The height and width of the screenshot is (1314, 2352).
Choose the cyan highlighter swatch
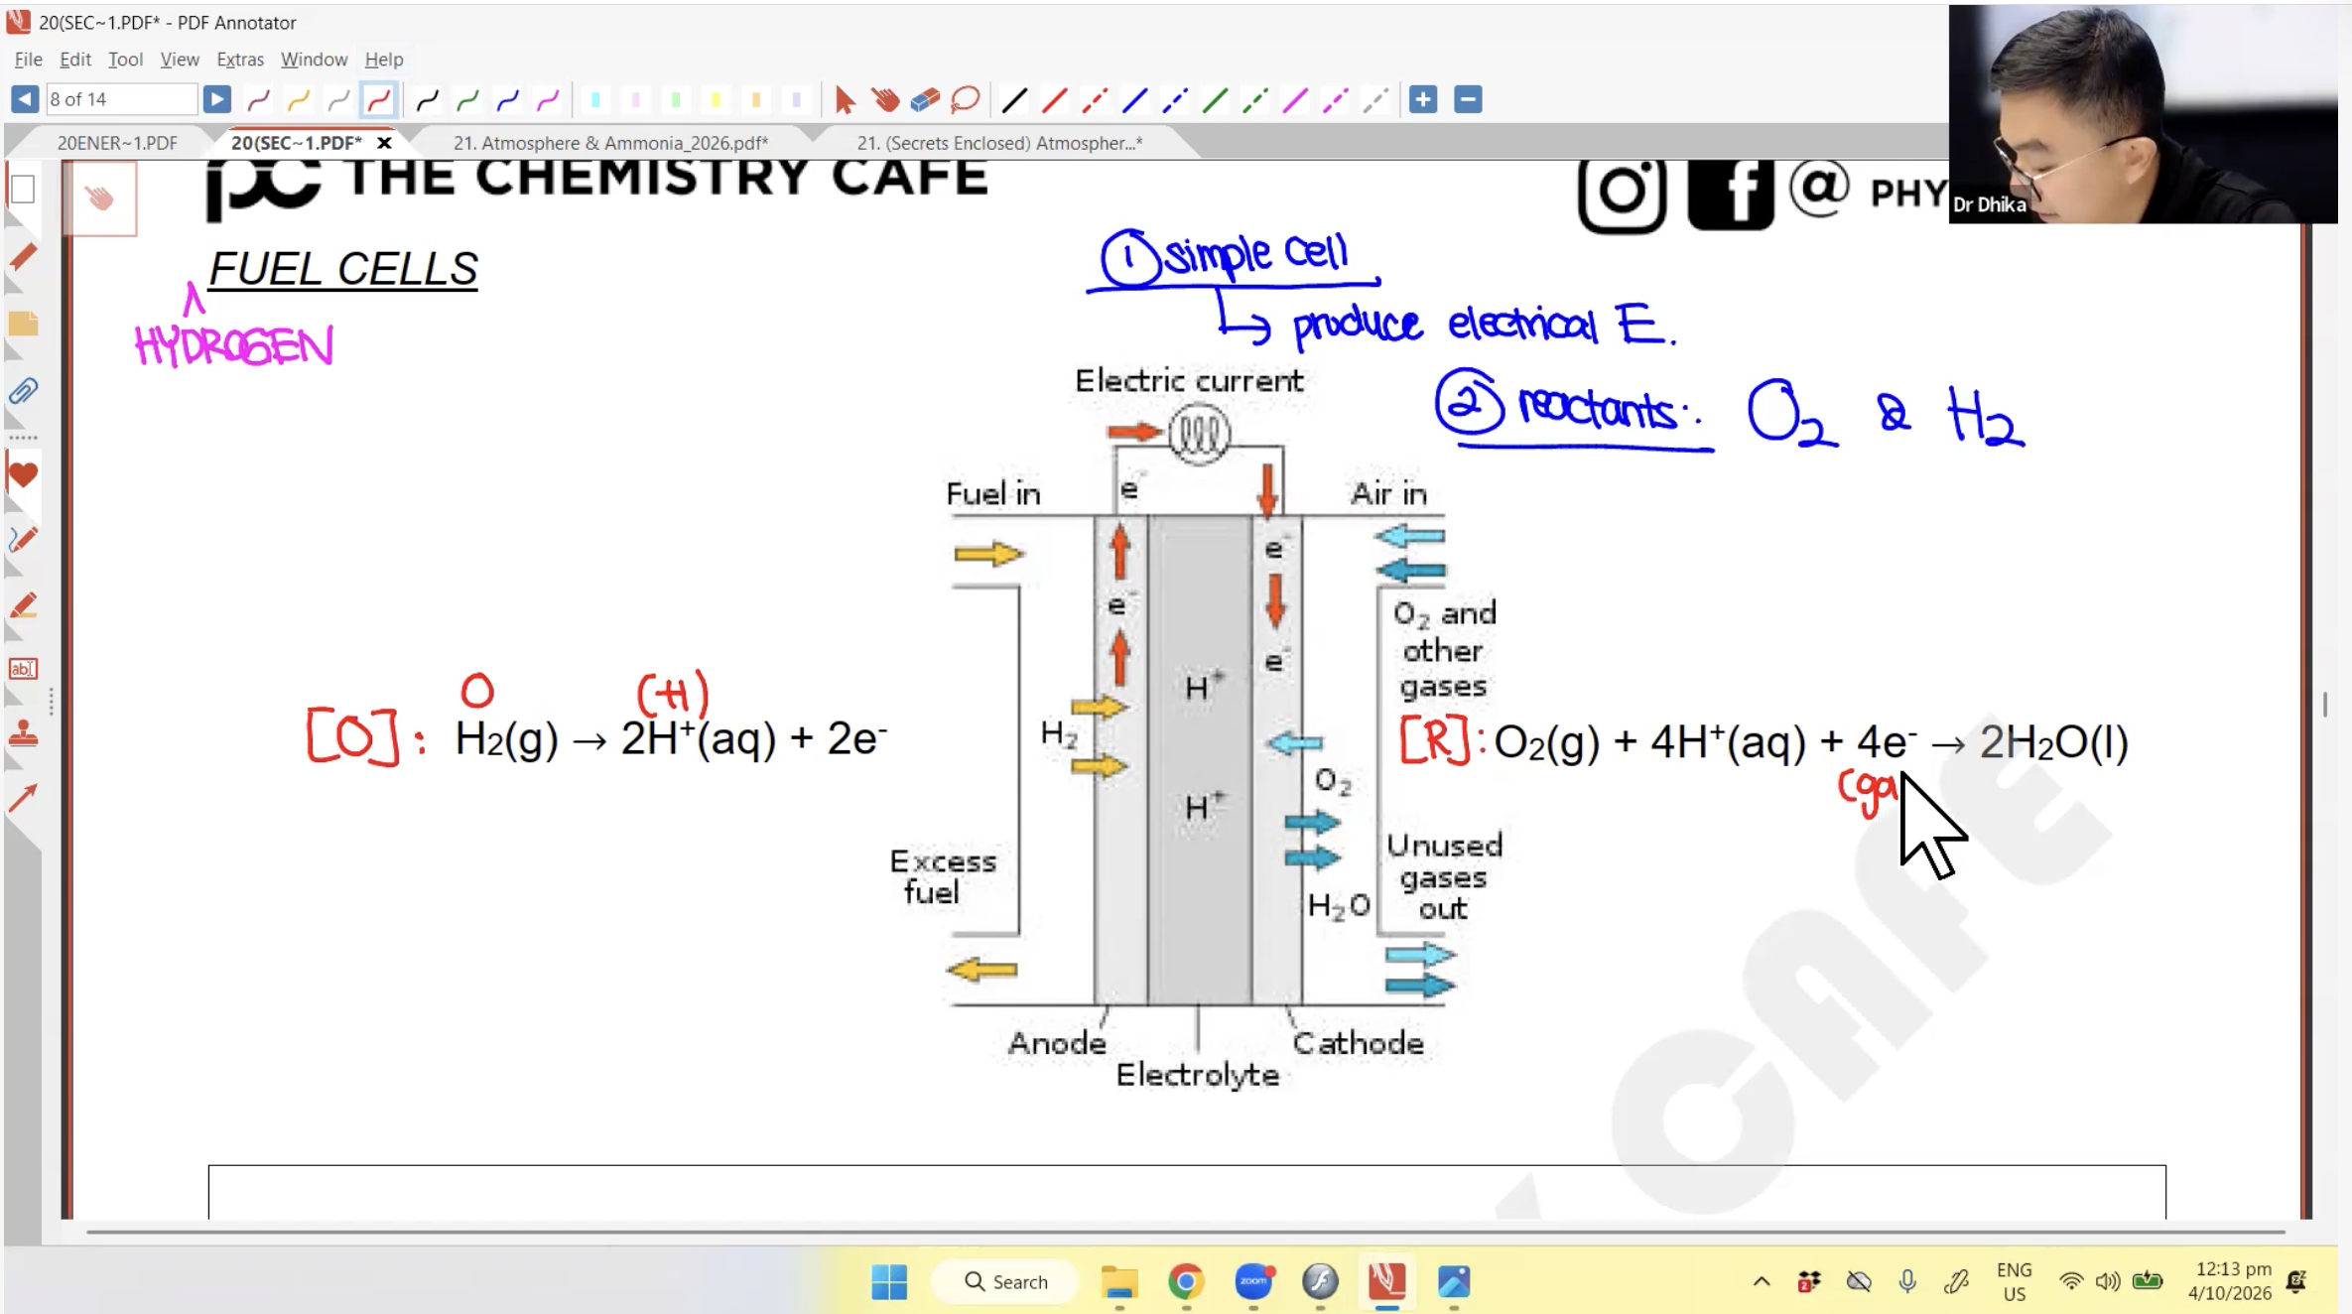pyautogui.click(x=595, y=99)
